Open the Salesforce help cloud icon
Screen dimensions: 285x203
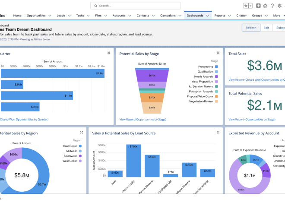click(265, 6)
